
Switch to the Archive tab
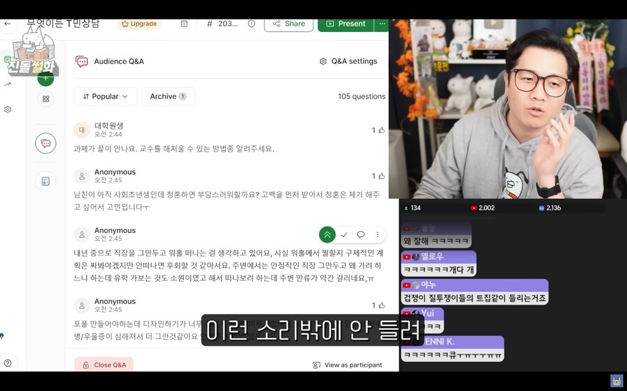(x=168, y=96)
